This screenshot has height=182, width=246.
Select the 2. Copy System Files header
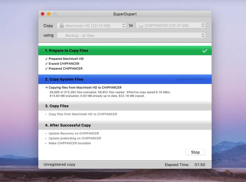[125, 79]
